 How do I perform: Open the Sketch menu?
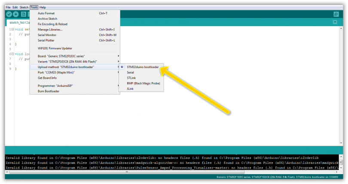pos(24,7)
